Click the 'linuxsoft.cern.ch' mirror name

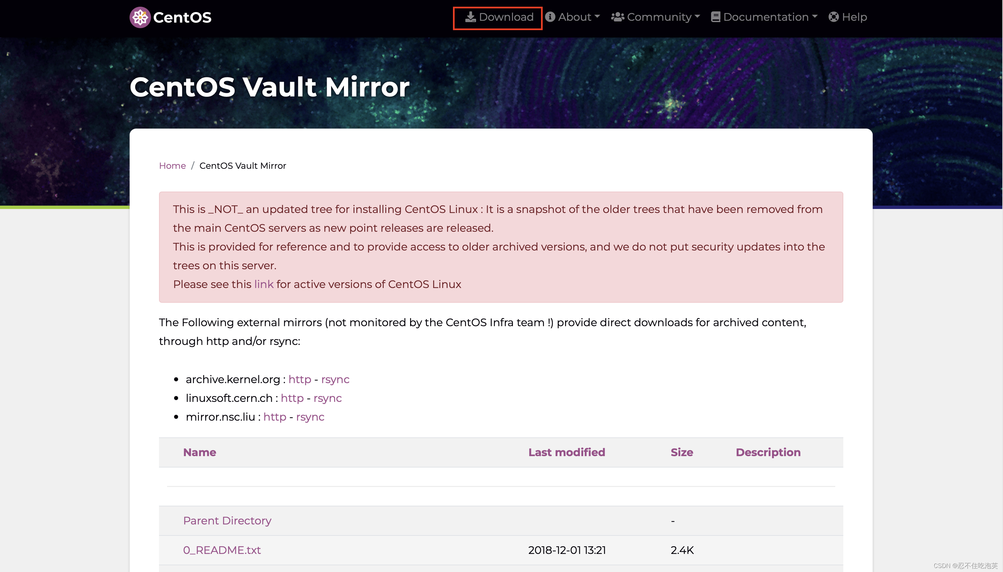tap(229, 398)
